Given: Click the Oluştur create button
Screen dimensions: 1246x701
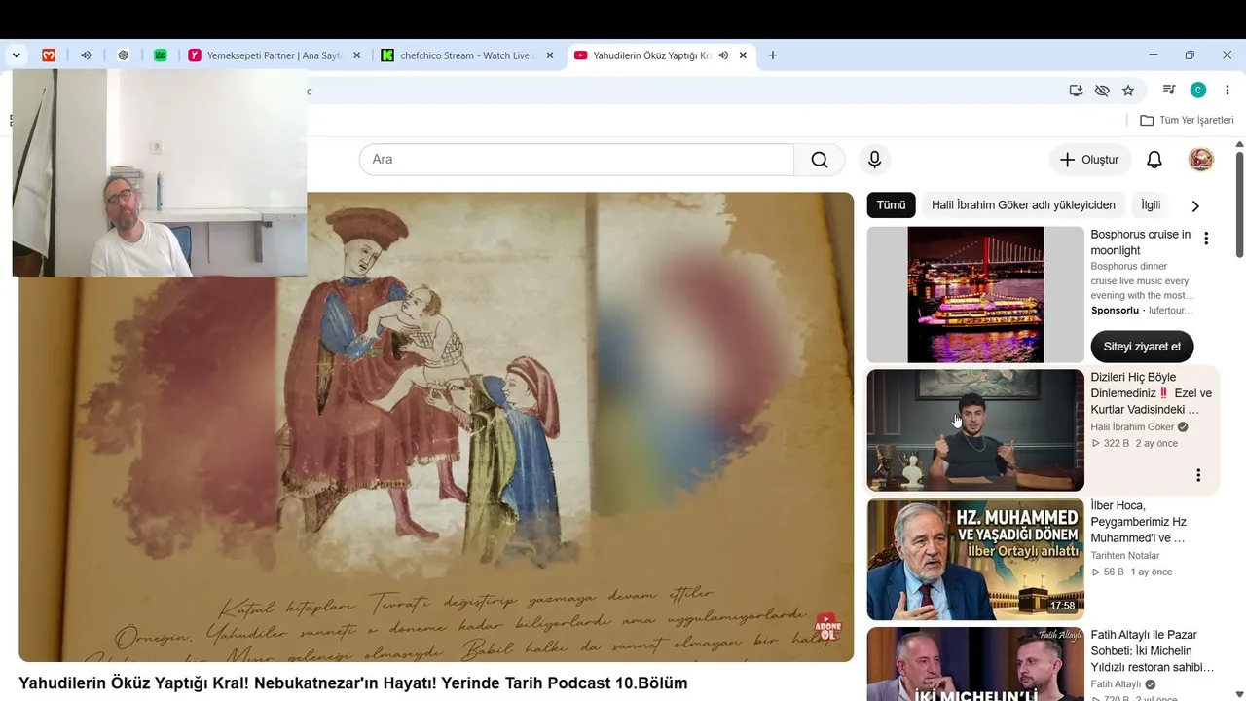Looking at the screenshot, I should 1090,160.
